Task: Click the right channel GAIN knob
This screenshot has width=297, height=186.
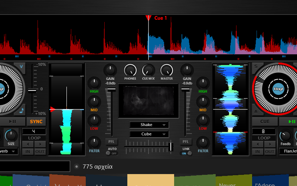Action: pos(187,70)
